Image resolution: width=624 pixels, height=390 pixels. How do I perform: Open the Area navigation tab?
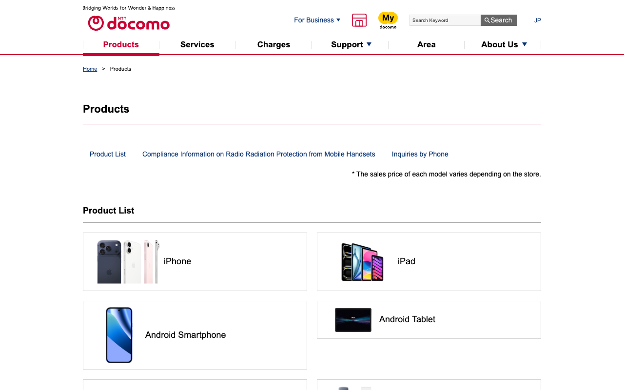pyautogui.click(x=426, y=44)
